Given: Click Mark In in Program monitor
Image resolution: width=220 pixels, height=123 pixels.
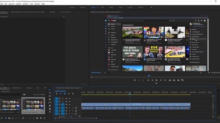Looking at the screenshot, I should [139, 80].
